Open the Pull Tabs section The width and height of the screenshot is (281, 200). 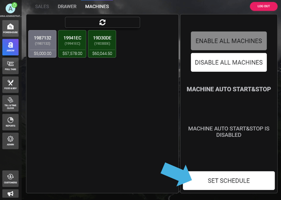[x=10, y=66]
